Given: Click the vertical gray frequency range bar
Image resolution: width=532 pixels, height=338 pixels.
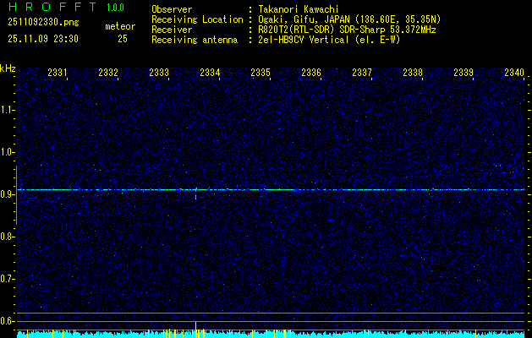Looking at the screenshot, I should coord(16,195).
